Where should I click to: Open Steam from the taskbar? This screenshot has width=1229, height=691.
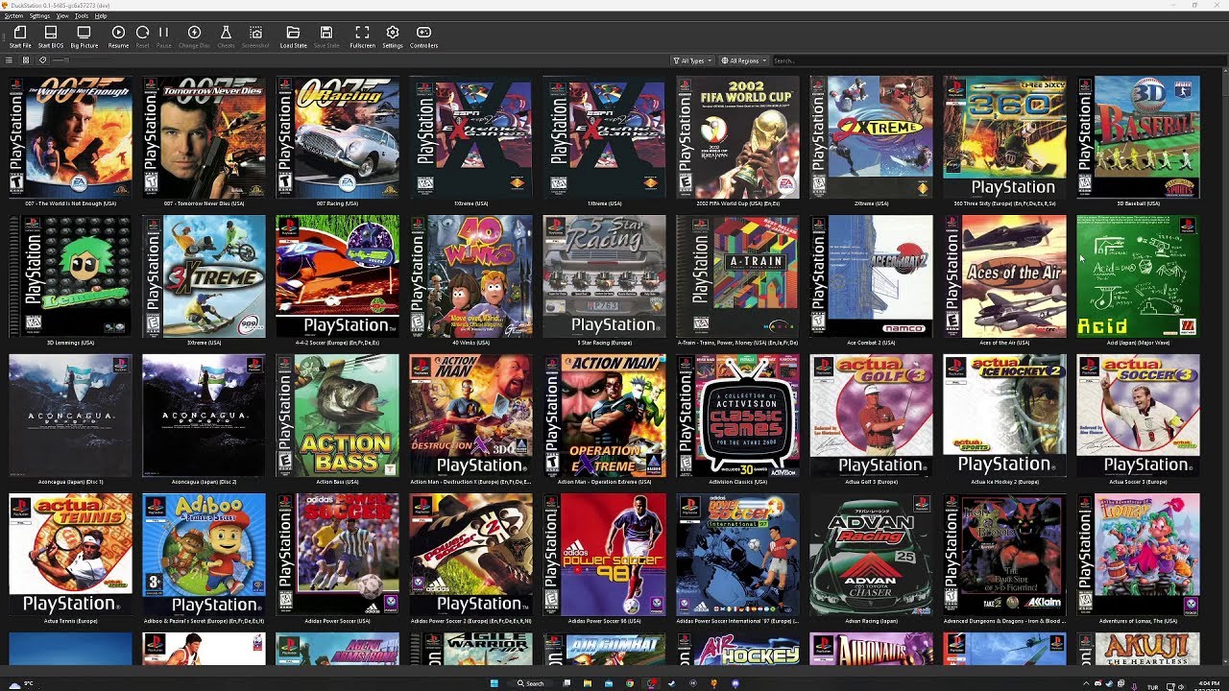672,683
